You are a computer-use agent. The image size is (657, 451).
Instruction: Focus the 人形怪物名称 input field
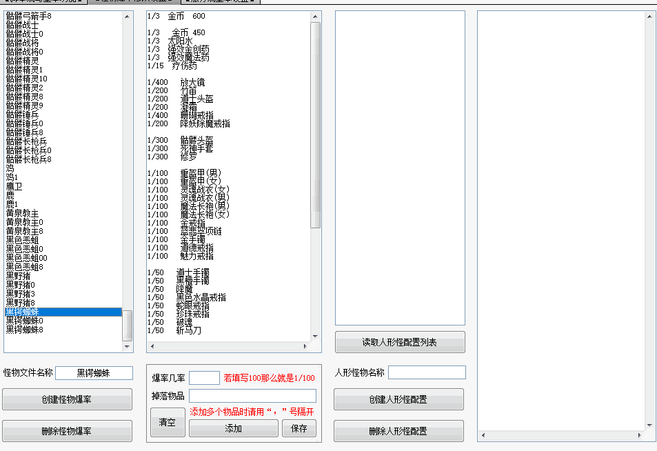tap(427, 372)
